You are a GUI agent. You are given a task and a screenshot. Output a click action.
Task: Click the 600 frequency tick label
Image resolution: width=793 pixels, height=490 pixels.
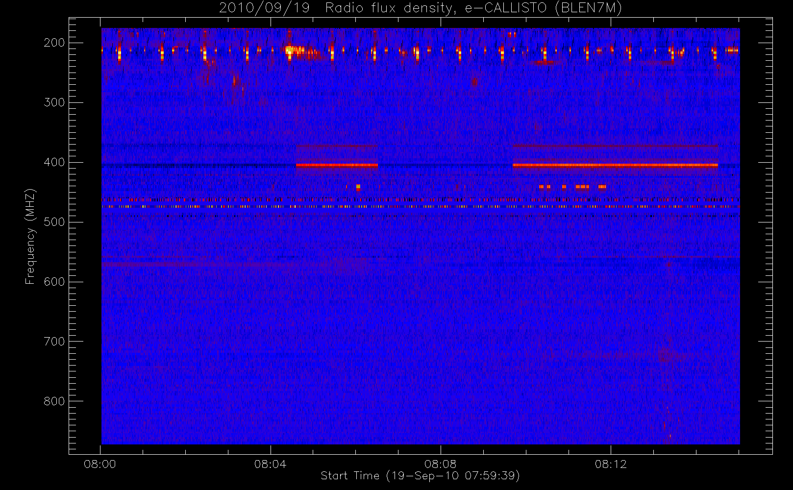(54, 282)
